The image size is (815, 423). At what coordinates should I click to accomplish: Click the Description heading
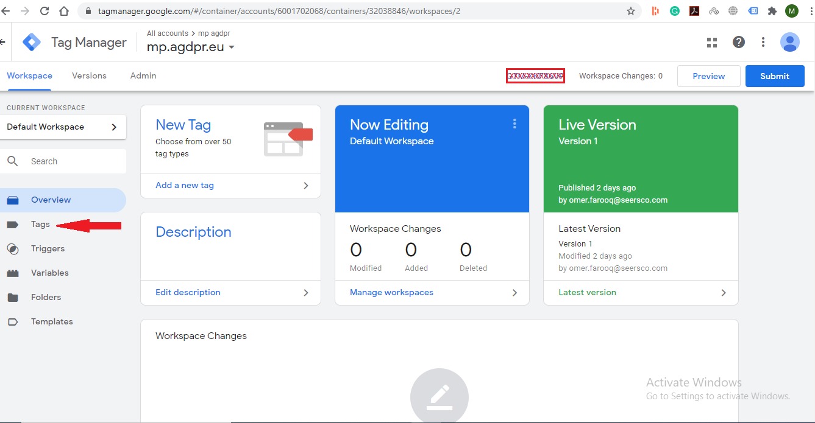click(193, 232)
